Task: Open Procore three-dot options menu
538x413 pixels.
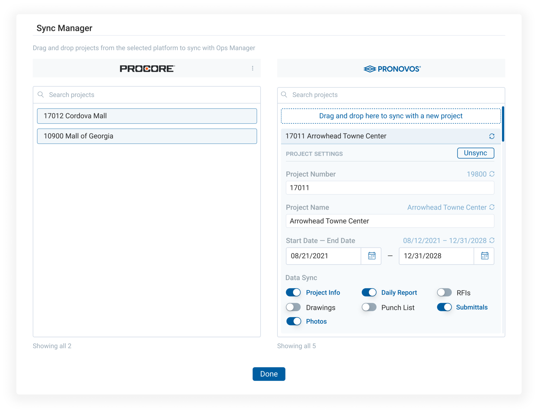Action: pos(252,68)
